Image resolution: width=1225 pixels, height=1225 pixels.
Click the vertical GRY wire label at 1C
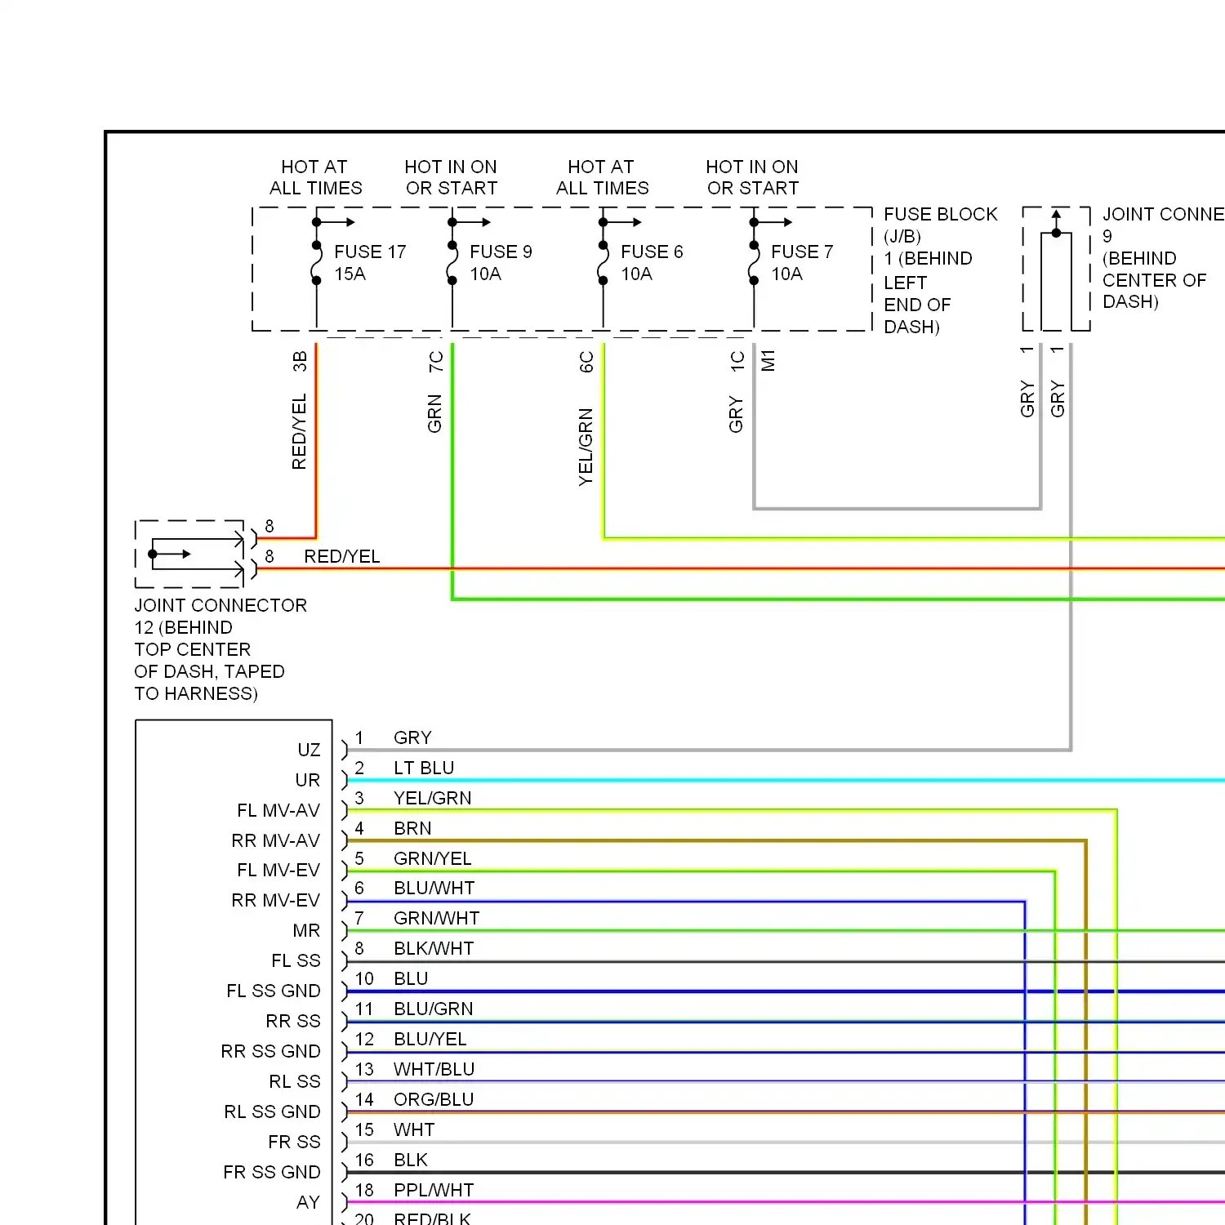pyautogui.click(x=736, y=414)
